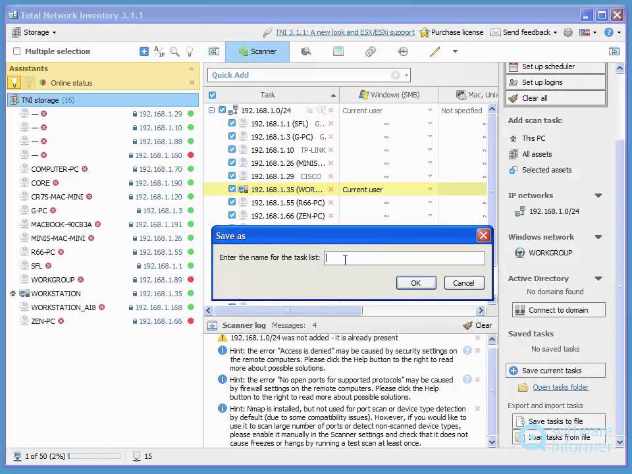Uncheck the 192.168.1.55 (R66-PC) checkbox
This screenshot has height=474, width=632.
[232, 202]
